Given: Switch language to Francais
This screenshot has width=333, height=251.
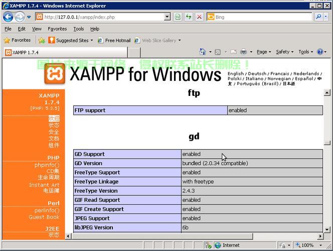Looking at the screenshot, I should click(280, 73).
